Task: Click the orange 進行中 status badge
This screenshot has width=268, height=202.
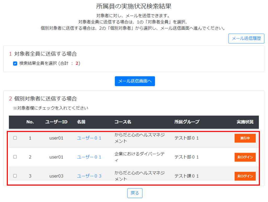Action: coord(245,138)
